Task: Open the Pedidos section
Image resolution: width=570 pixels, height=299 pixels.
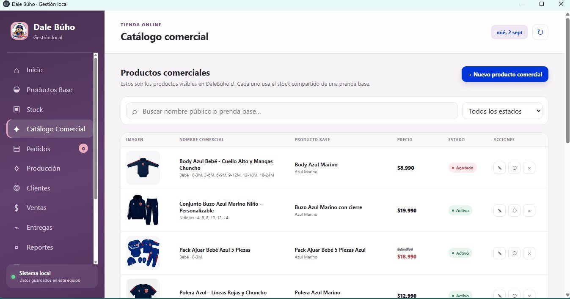Action: [50, 149]
